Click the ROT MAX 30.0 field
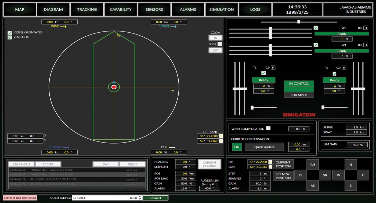This screenshot has height=203, width=376. (186, 178)
